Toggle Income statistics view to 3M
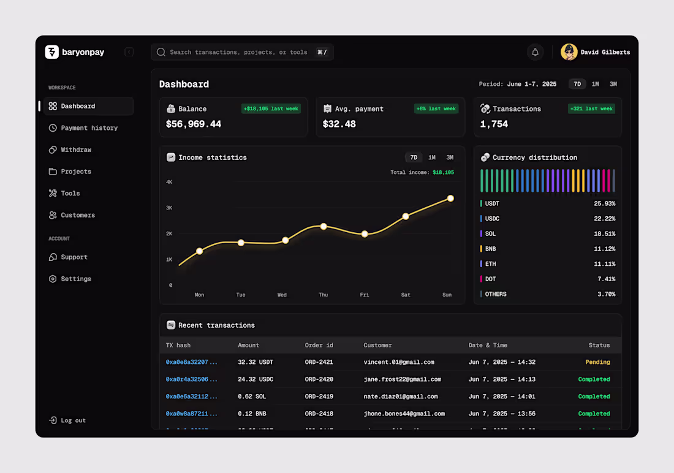Viewport: 674px width, 473px height. pyautogui.click(x=450, y=157)
